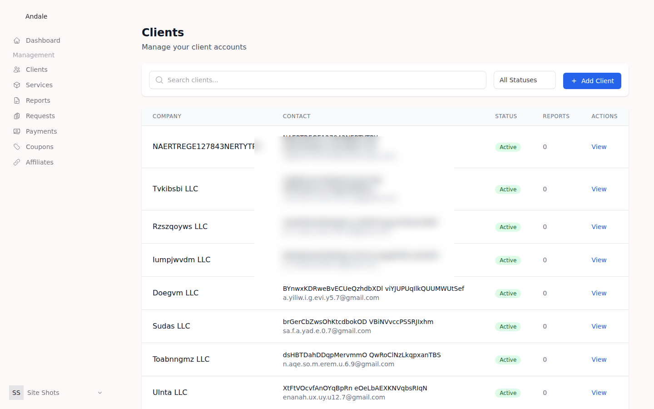
Task: Open the All Statuses dropdown
Action: tap(525, 80)
